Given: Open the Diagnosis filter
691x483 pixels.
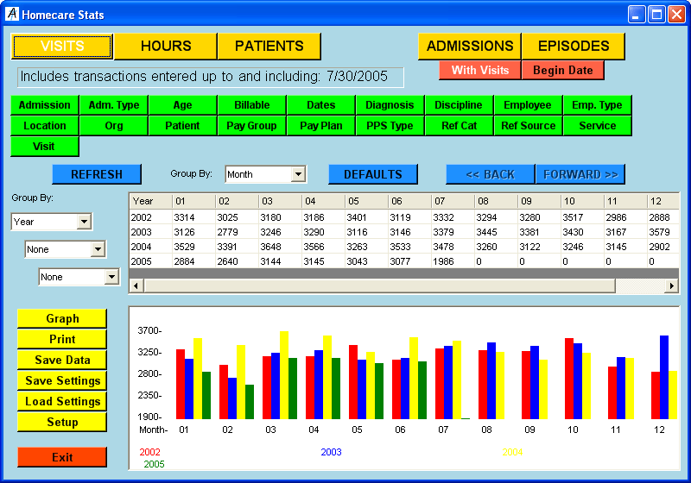Looking at the screenshot, I should tap(390, 105).
